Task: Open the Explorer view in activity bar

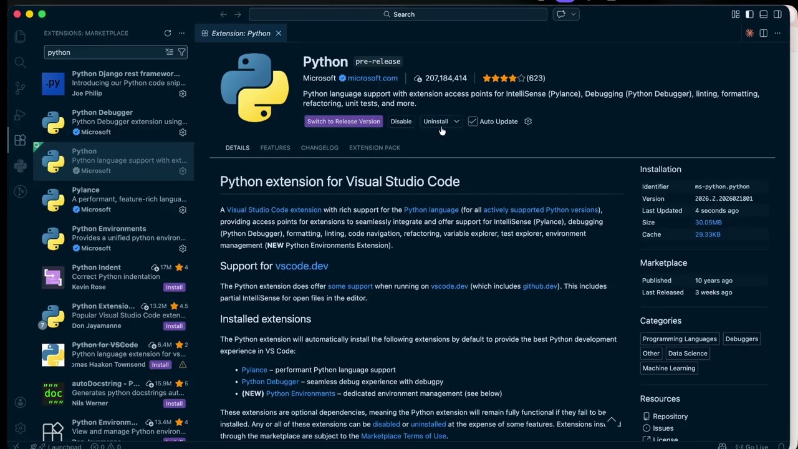Action: 20,36
